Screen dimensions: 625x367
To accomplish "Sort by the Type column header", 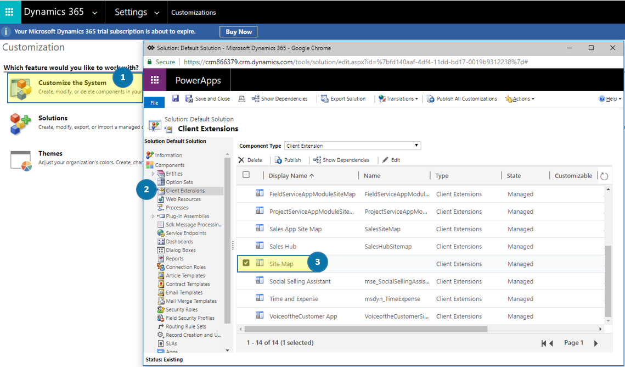I will (x=442, y=175).
